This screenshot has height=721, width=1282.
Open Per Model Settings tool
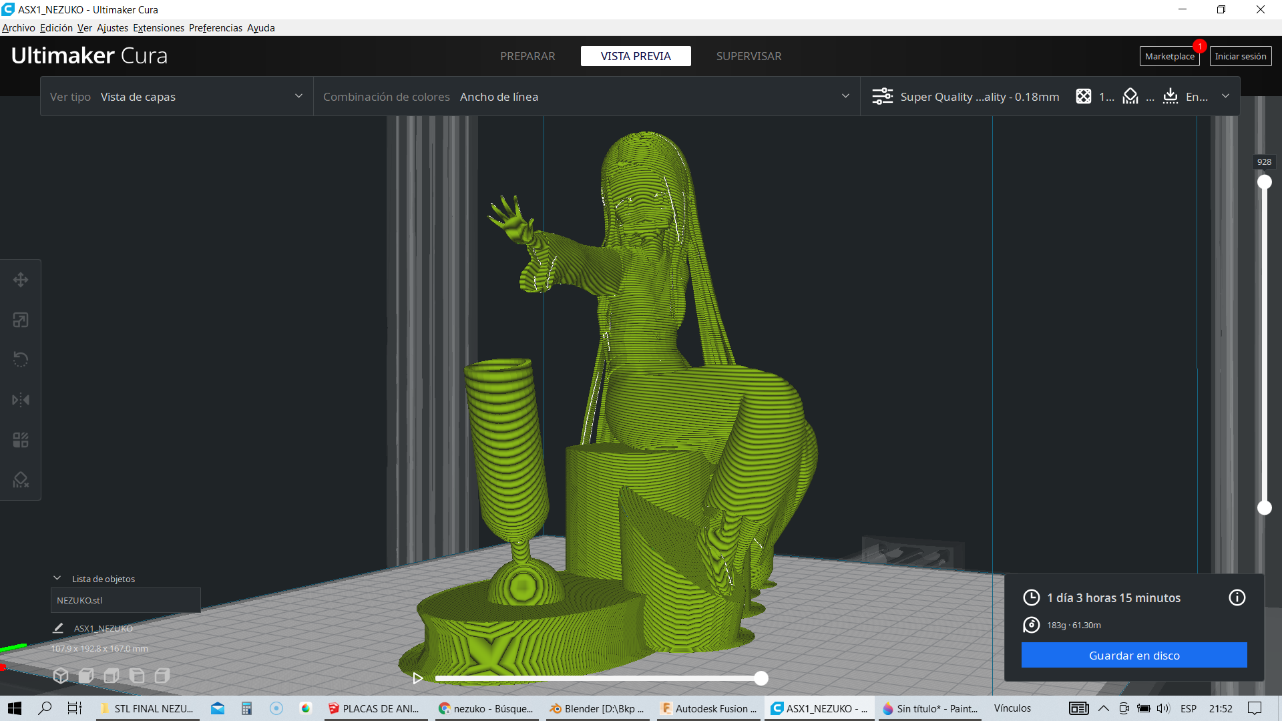coord(21,440)
